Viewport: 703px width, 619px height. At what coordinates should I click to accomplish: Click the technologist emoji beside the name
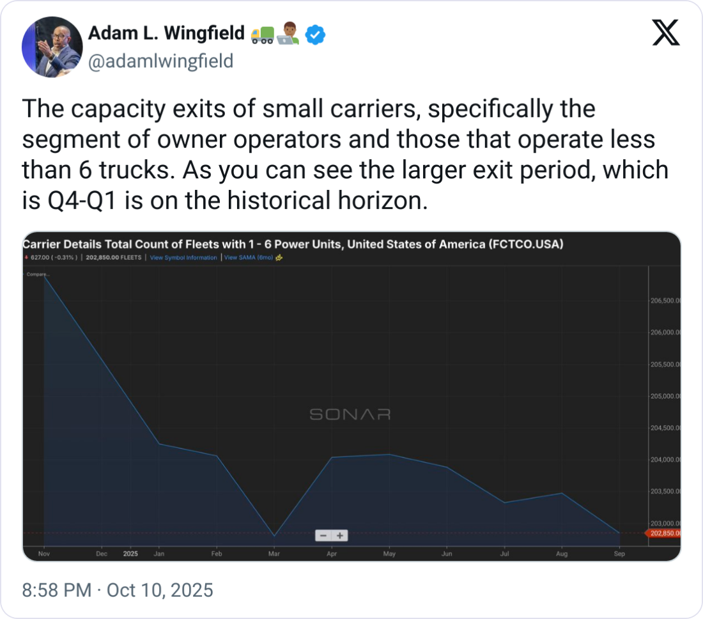click(x=289, y=35)
